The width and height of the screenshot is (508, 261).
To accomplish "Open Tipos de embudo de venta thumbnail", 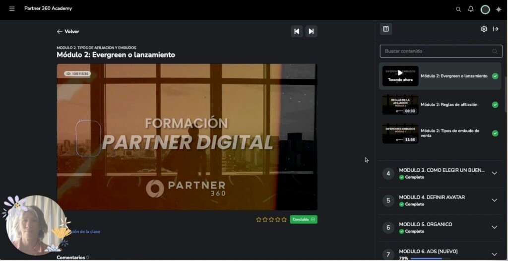I will pyautogui.click(x=400, y=133).
